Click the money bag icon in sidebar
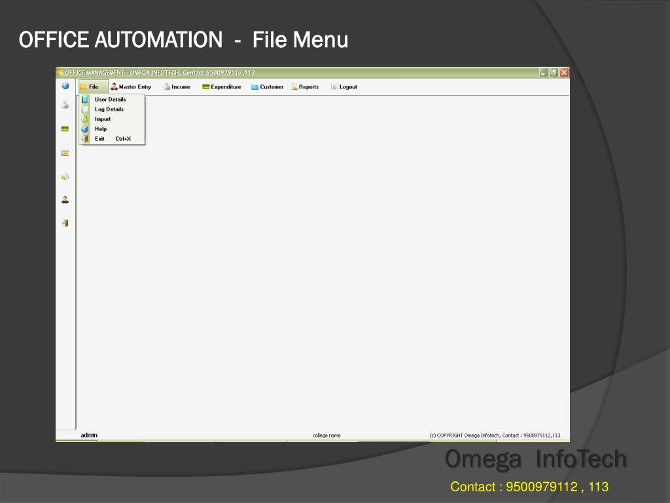670x503 pixels. [x=65, y=105]
